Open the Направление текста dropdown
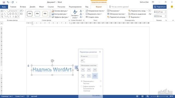Viewport: 175px width, 98px height. 95,11
